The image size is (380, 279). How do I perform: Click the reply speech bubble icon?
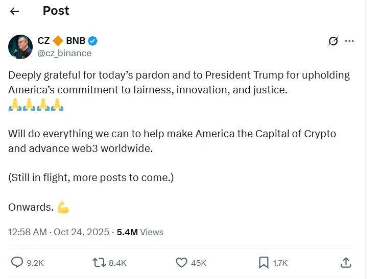point(17,262)
